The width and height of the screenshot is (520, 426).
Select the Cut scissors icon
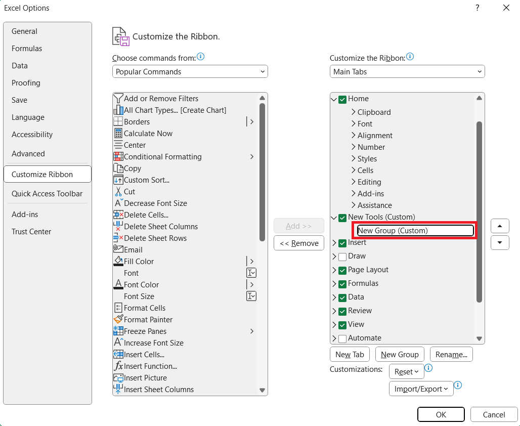tap(118, 191)
